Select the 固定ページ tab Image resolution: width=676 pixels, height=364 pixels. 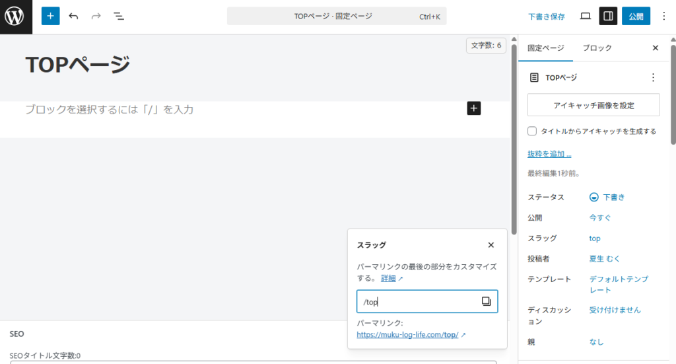click(x=545, y=48)
